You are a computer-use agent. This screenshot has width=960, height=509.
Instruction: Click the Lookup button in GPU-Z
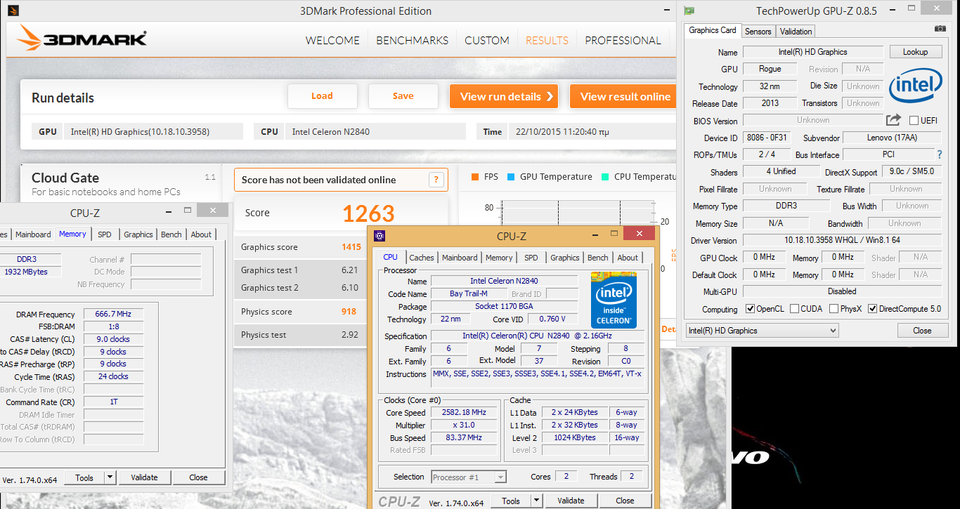(916, 52)
